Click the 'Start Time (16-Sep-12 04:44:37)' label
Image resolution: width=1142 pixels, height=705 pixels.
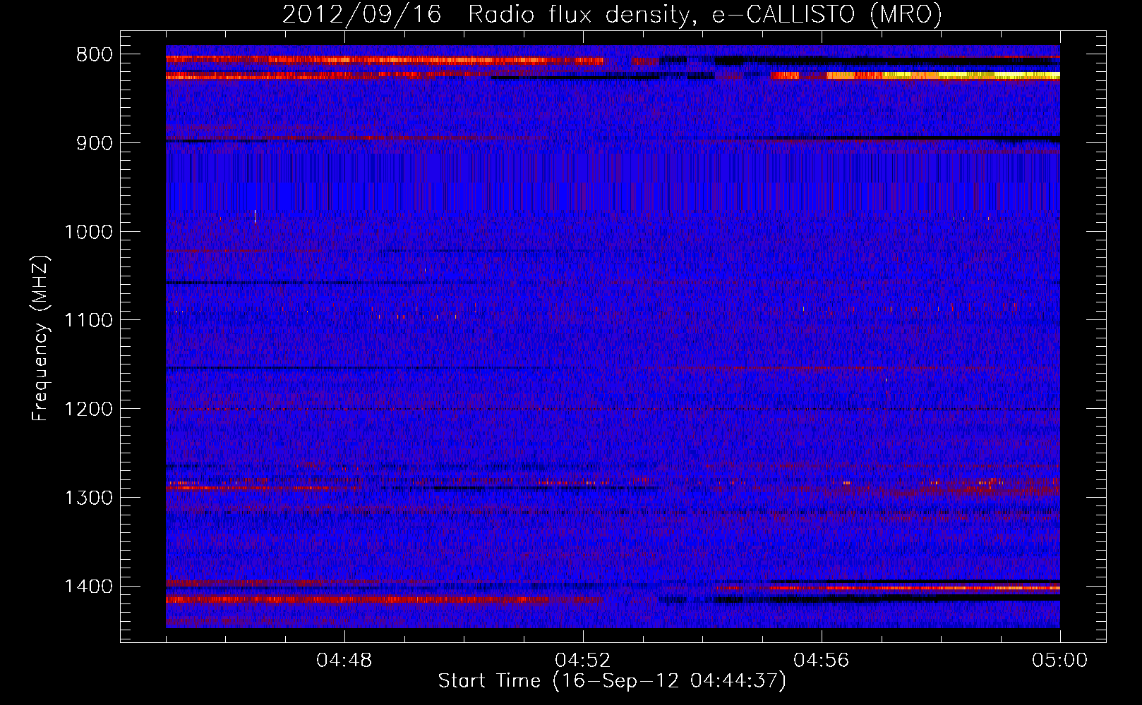612,682
